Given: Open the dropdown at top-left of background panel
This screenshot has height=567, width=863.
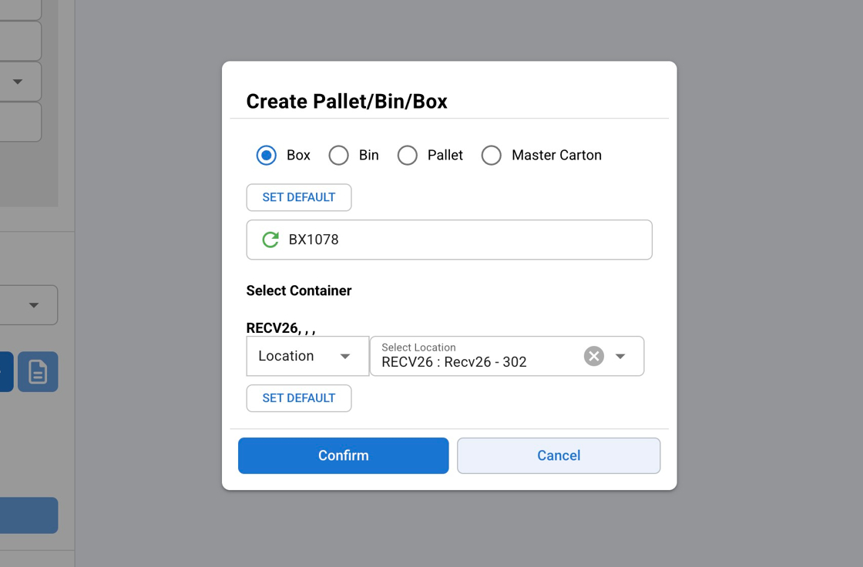Looking at the screenshot, I should 18,82.
